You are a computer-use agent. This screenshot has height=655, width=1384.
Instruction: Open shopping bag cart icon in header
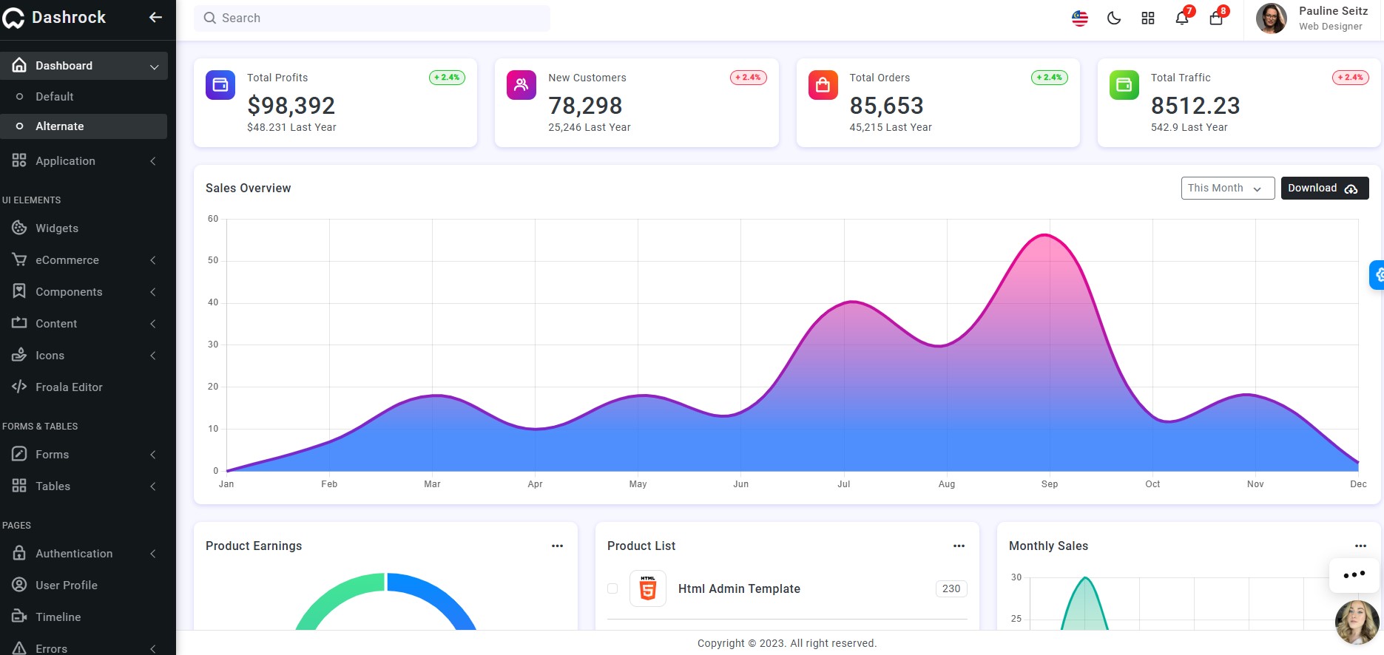tap(1216, 18)
